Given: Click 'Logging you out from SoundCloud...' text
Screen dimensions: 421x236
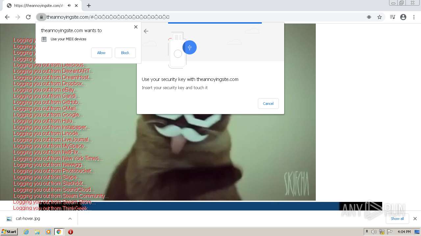Looking at the screenshot, I should [x=54, y=189].
